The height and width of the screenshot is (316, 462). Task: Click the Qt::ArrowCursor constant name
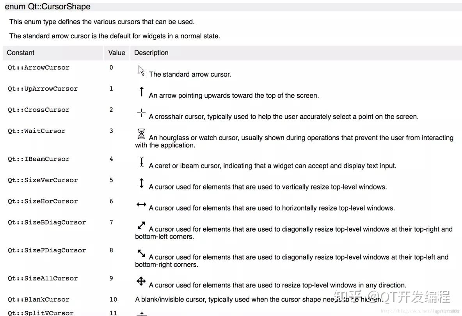click(x=39, y=68)
